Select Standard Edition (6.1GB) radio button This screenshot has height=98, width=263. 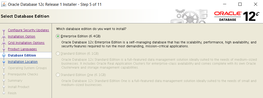[58, 54]
